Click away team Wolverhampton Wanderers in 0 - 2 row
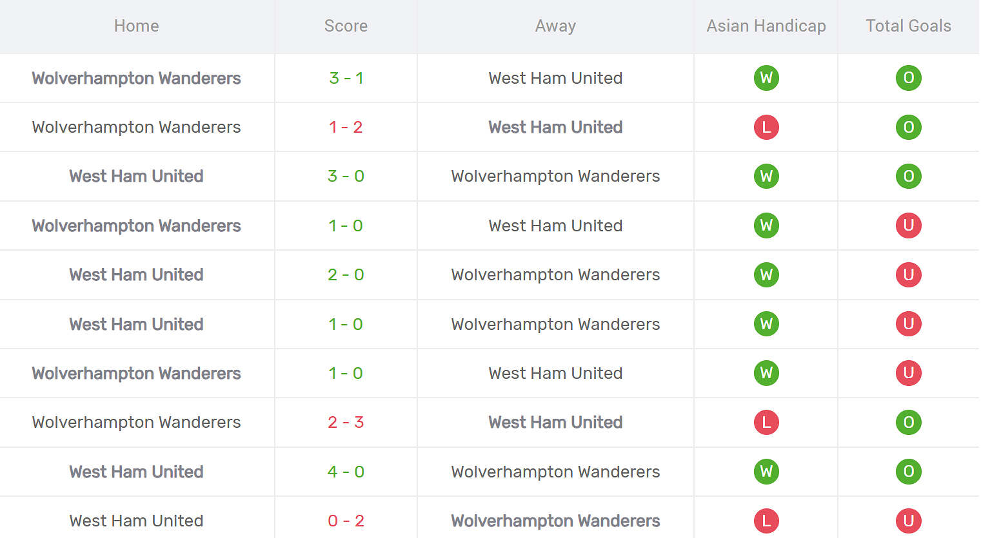 coord(555,521)
